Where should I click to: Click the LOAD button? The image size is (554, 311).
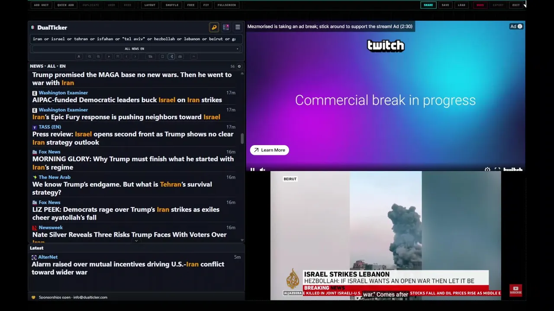(461, 5)
